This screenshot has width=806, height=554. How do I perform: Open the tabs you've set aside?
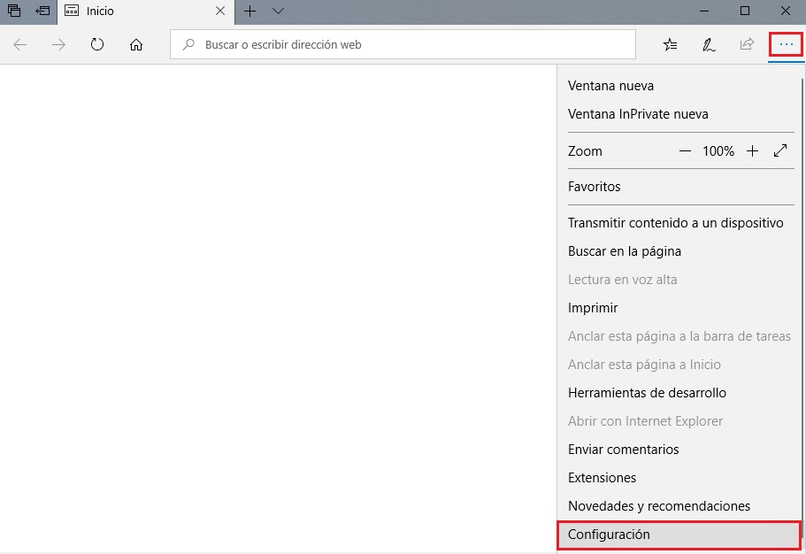coord(14,11)
